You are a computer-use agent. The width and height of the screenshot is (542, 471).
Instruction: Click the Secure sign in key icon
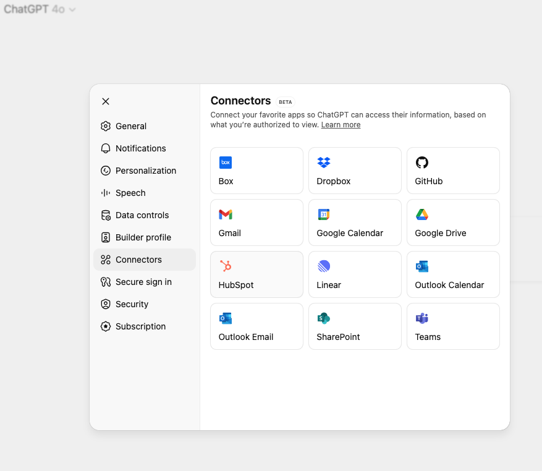(x=106, y=282)
